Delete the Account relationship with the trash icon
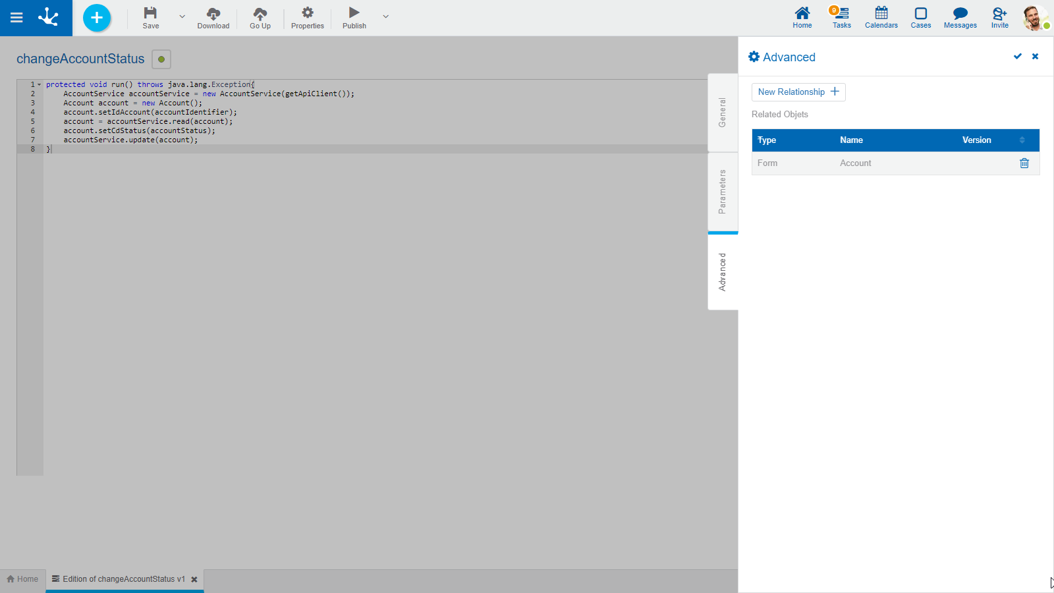The height and width of the screenshot is (593, 1054). (x=1024, y=163)
